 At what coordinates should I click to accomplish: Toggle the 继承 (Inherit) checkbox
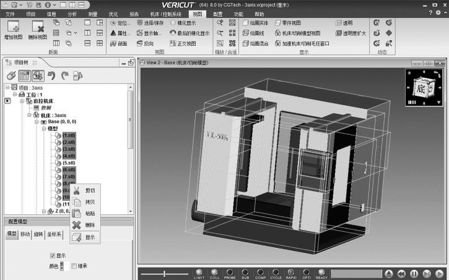(x=74, y=266)
